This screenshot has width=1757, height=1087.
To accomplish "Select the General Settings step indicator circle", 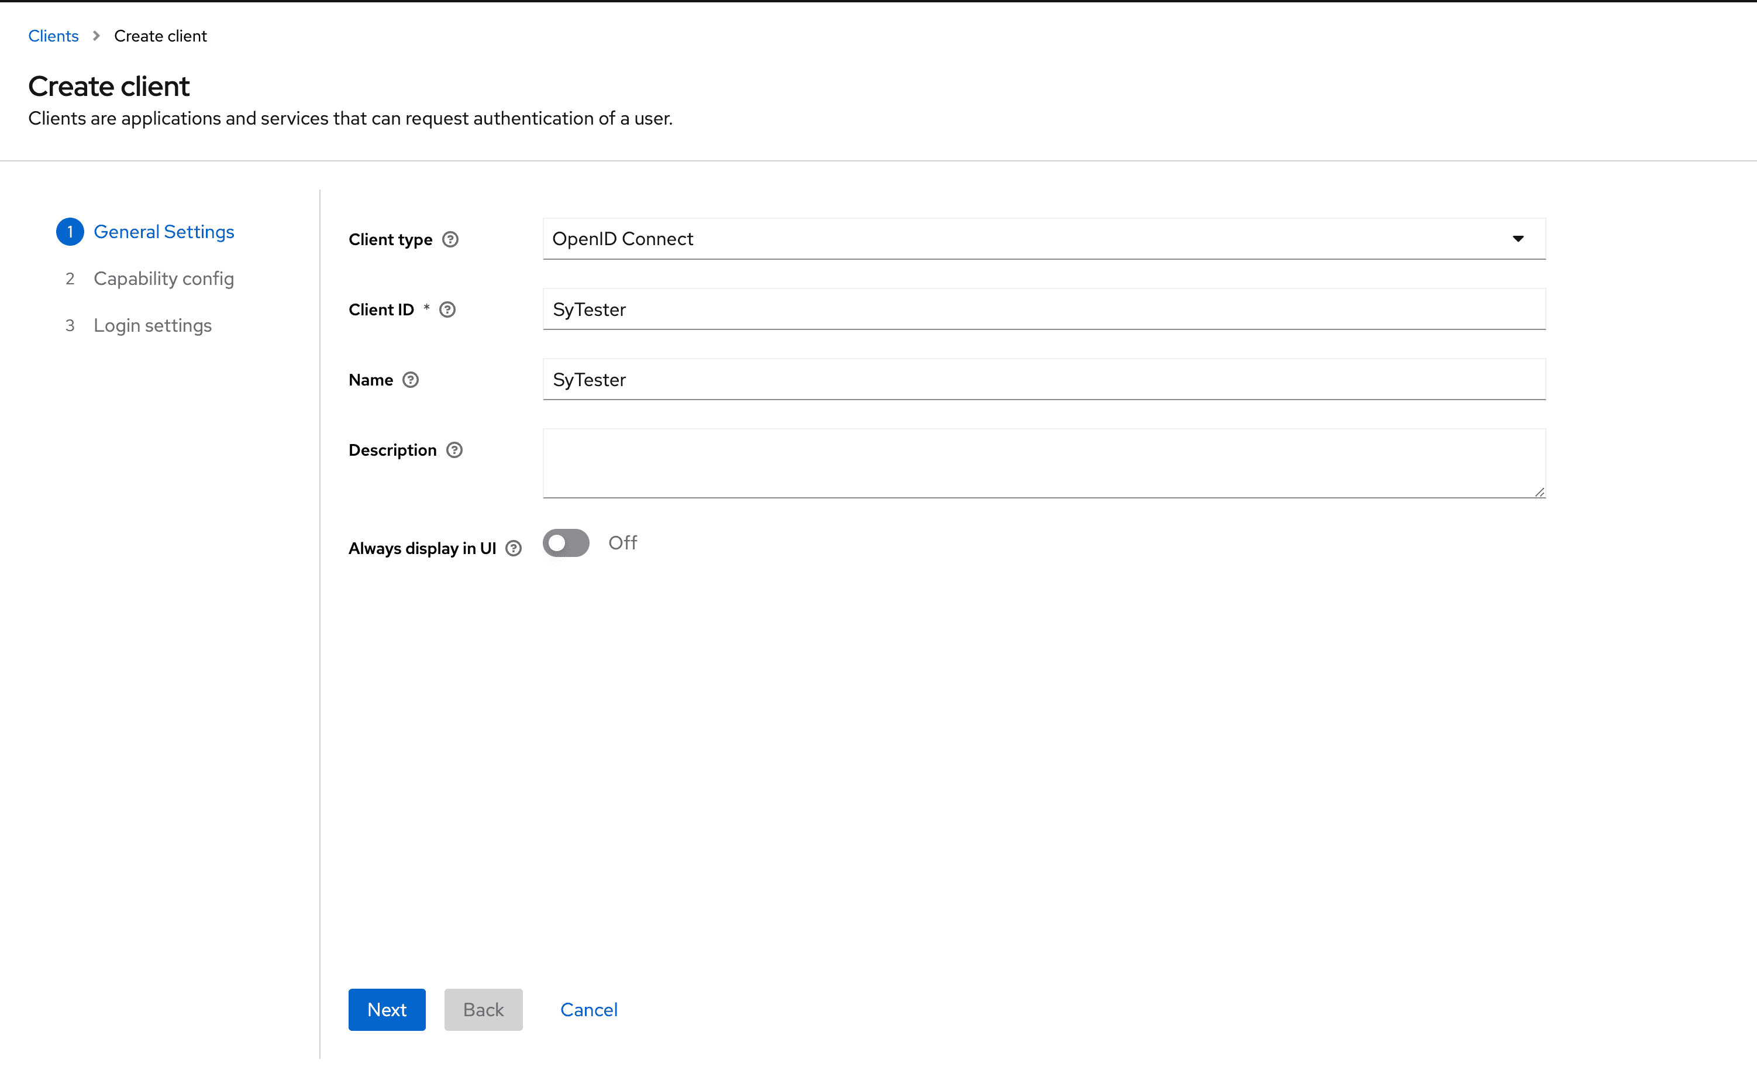I will (70, 232).
